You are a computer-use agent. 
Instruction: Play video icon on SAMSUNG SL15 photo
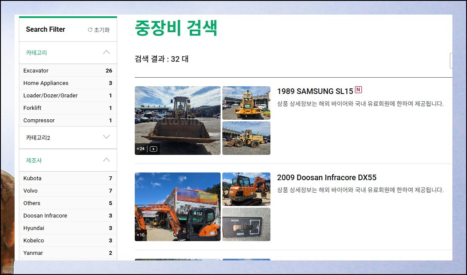(x=153, y=149)
